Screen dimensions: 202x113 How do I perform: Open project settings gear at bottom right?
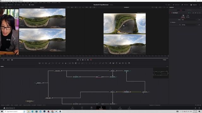click(x=199, y=108)
